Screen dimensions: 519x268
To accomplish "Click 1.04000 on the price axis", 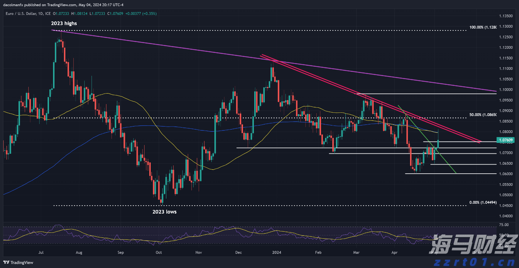I will tap(506, 216).
